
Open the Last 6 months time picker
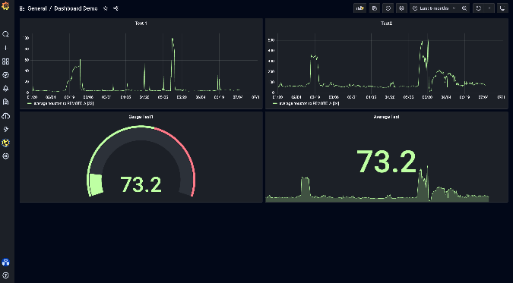[x=434, y=8]
